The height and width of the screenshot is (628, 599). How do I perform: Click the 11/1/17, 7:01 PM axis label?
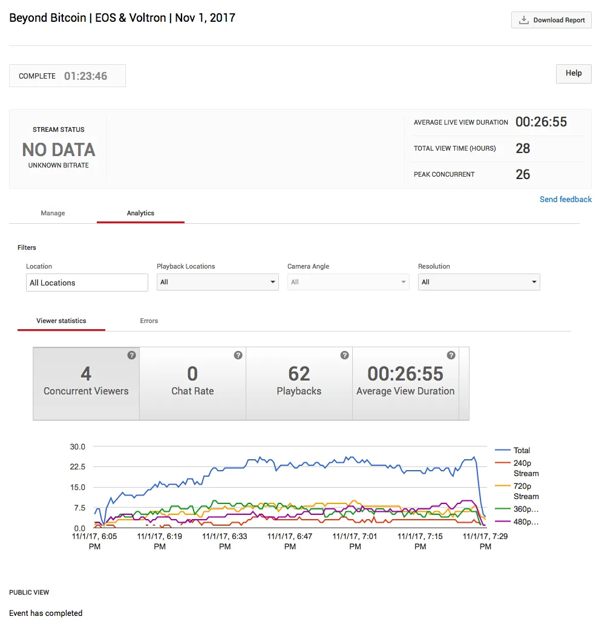click(x=355, y=541)
